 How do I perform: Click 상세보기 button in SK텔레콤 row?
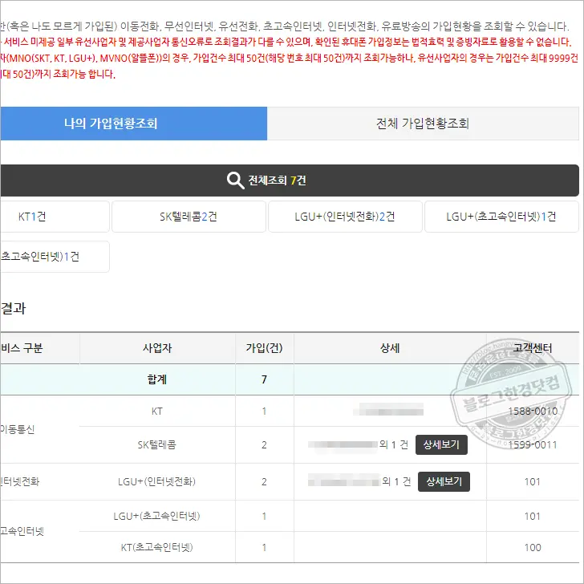coord(441,444)
